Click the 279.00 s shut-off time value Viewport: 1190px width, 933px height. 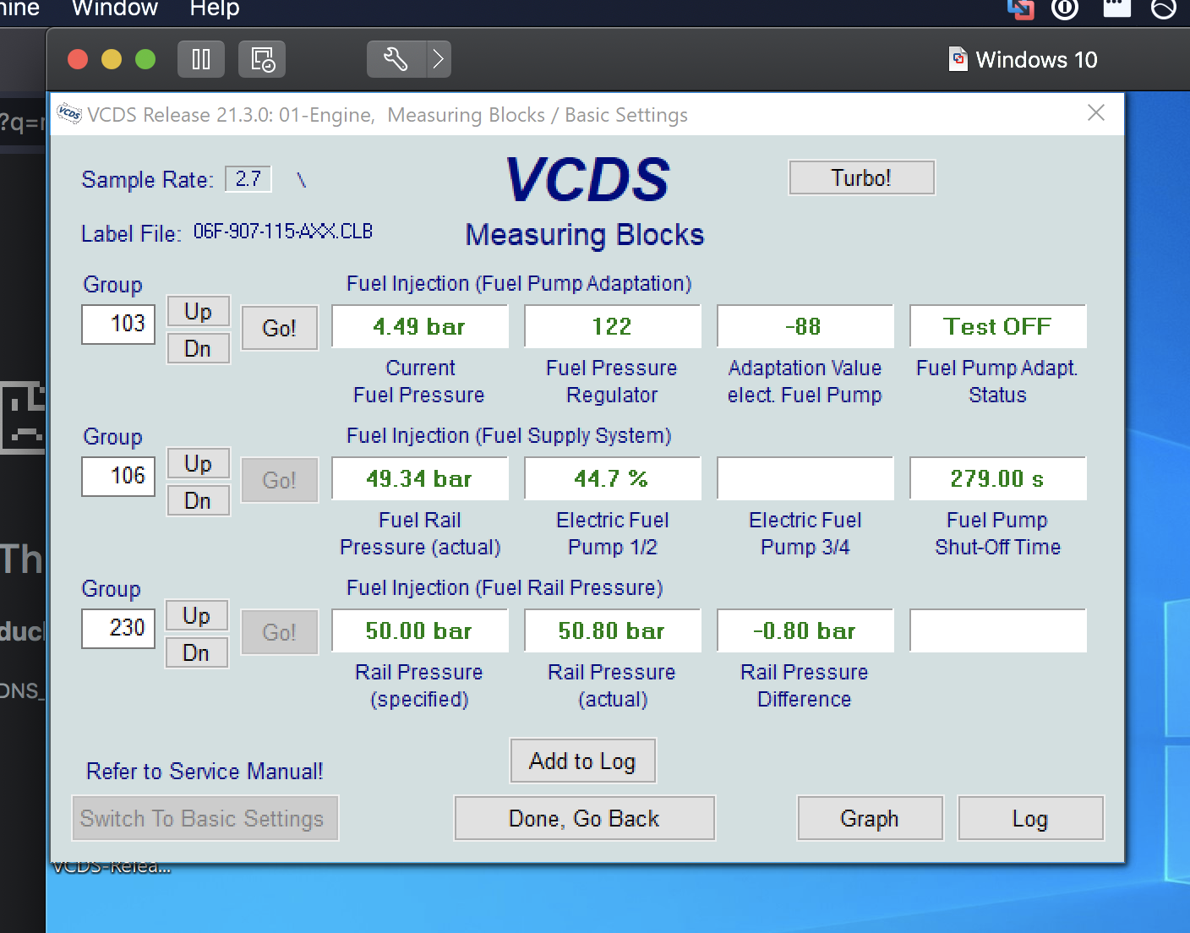(998, 478)
